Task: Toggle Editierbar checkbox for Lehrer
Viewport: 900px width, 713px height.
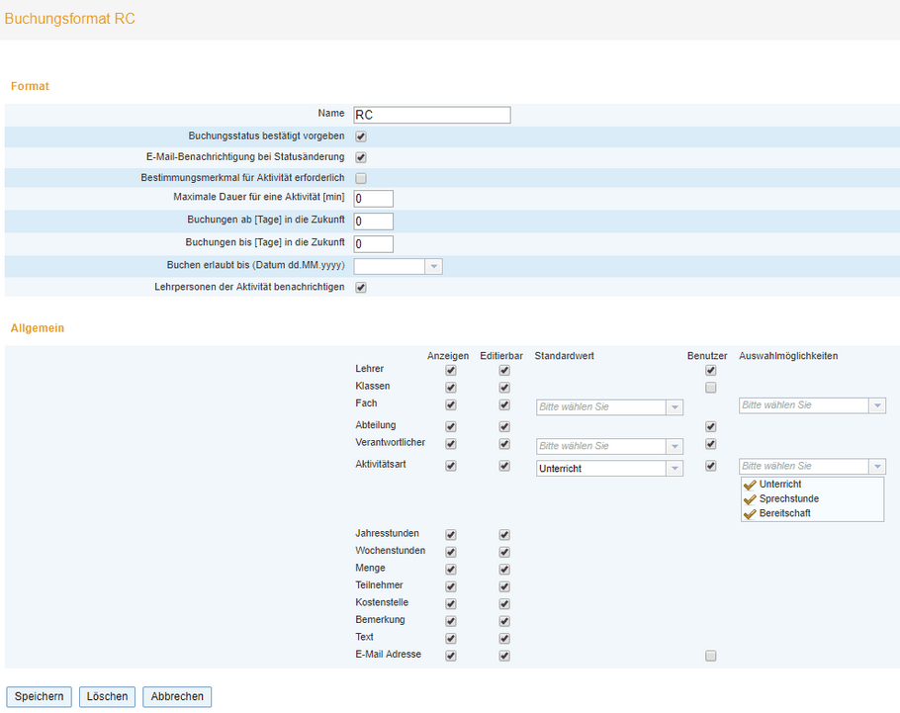Action: pyautogui.click(x=504, y=370)
